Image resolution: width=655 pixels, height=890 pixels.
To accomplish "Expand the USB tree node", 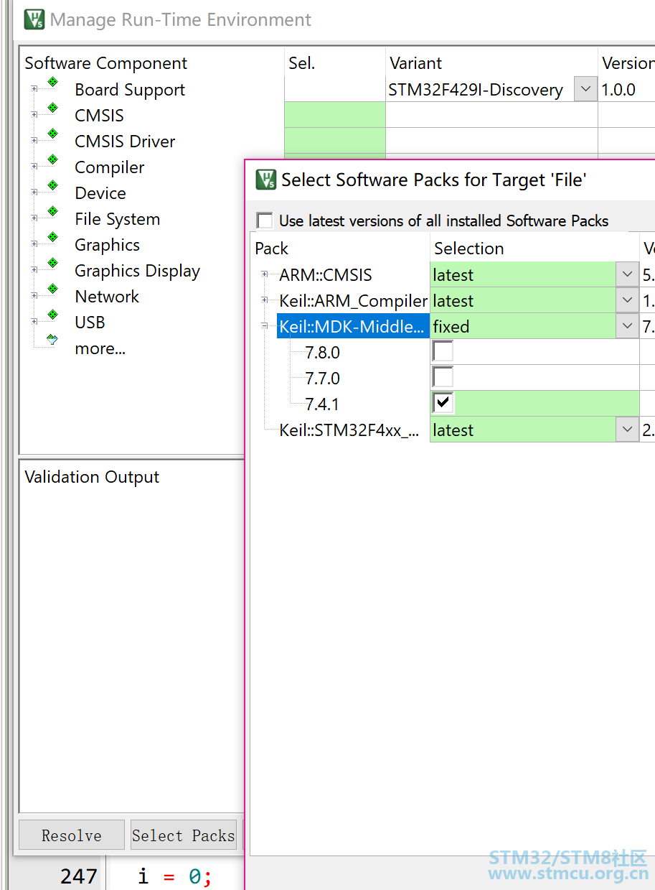I will [x=34, y=323].
